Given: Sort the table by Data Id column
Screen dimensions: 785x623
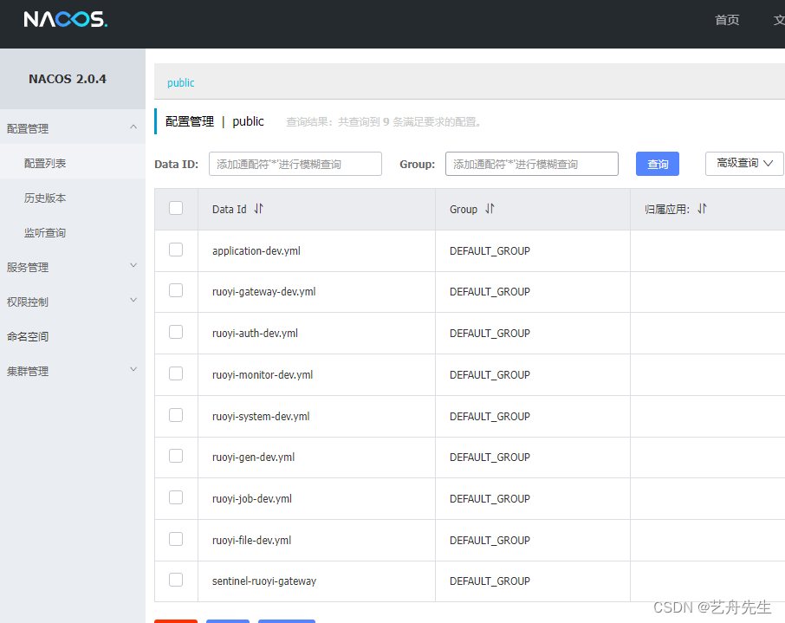Looking at the screenshot, I should [259, 209].
